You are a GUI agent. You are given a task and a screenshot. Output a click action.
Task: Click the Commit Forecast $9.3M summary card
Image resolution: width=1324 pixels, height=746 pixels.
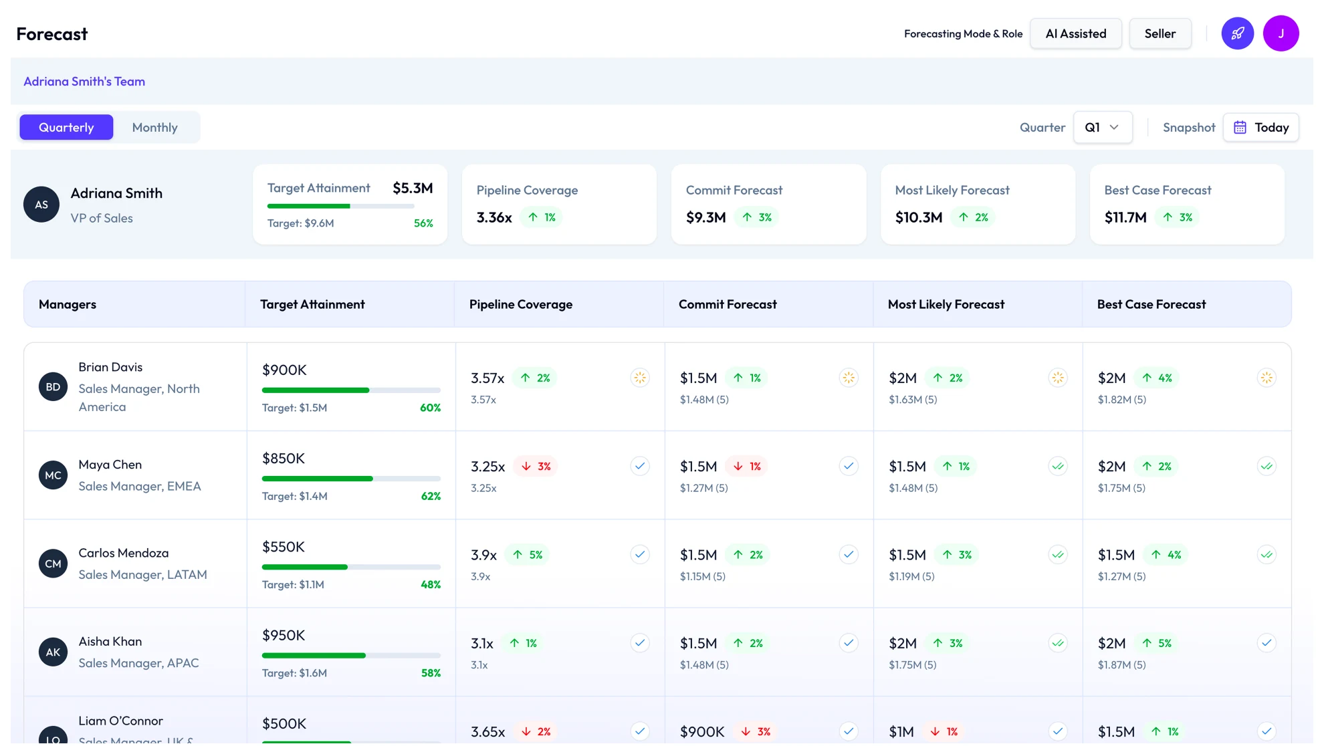coord(768,205)
